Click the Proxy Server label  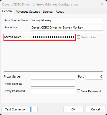click(x=12, y=76)
